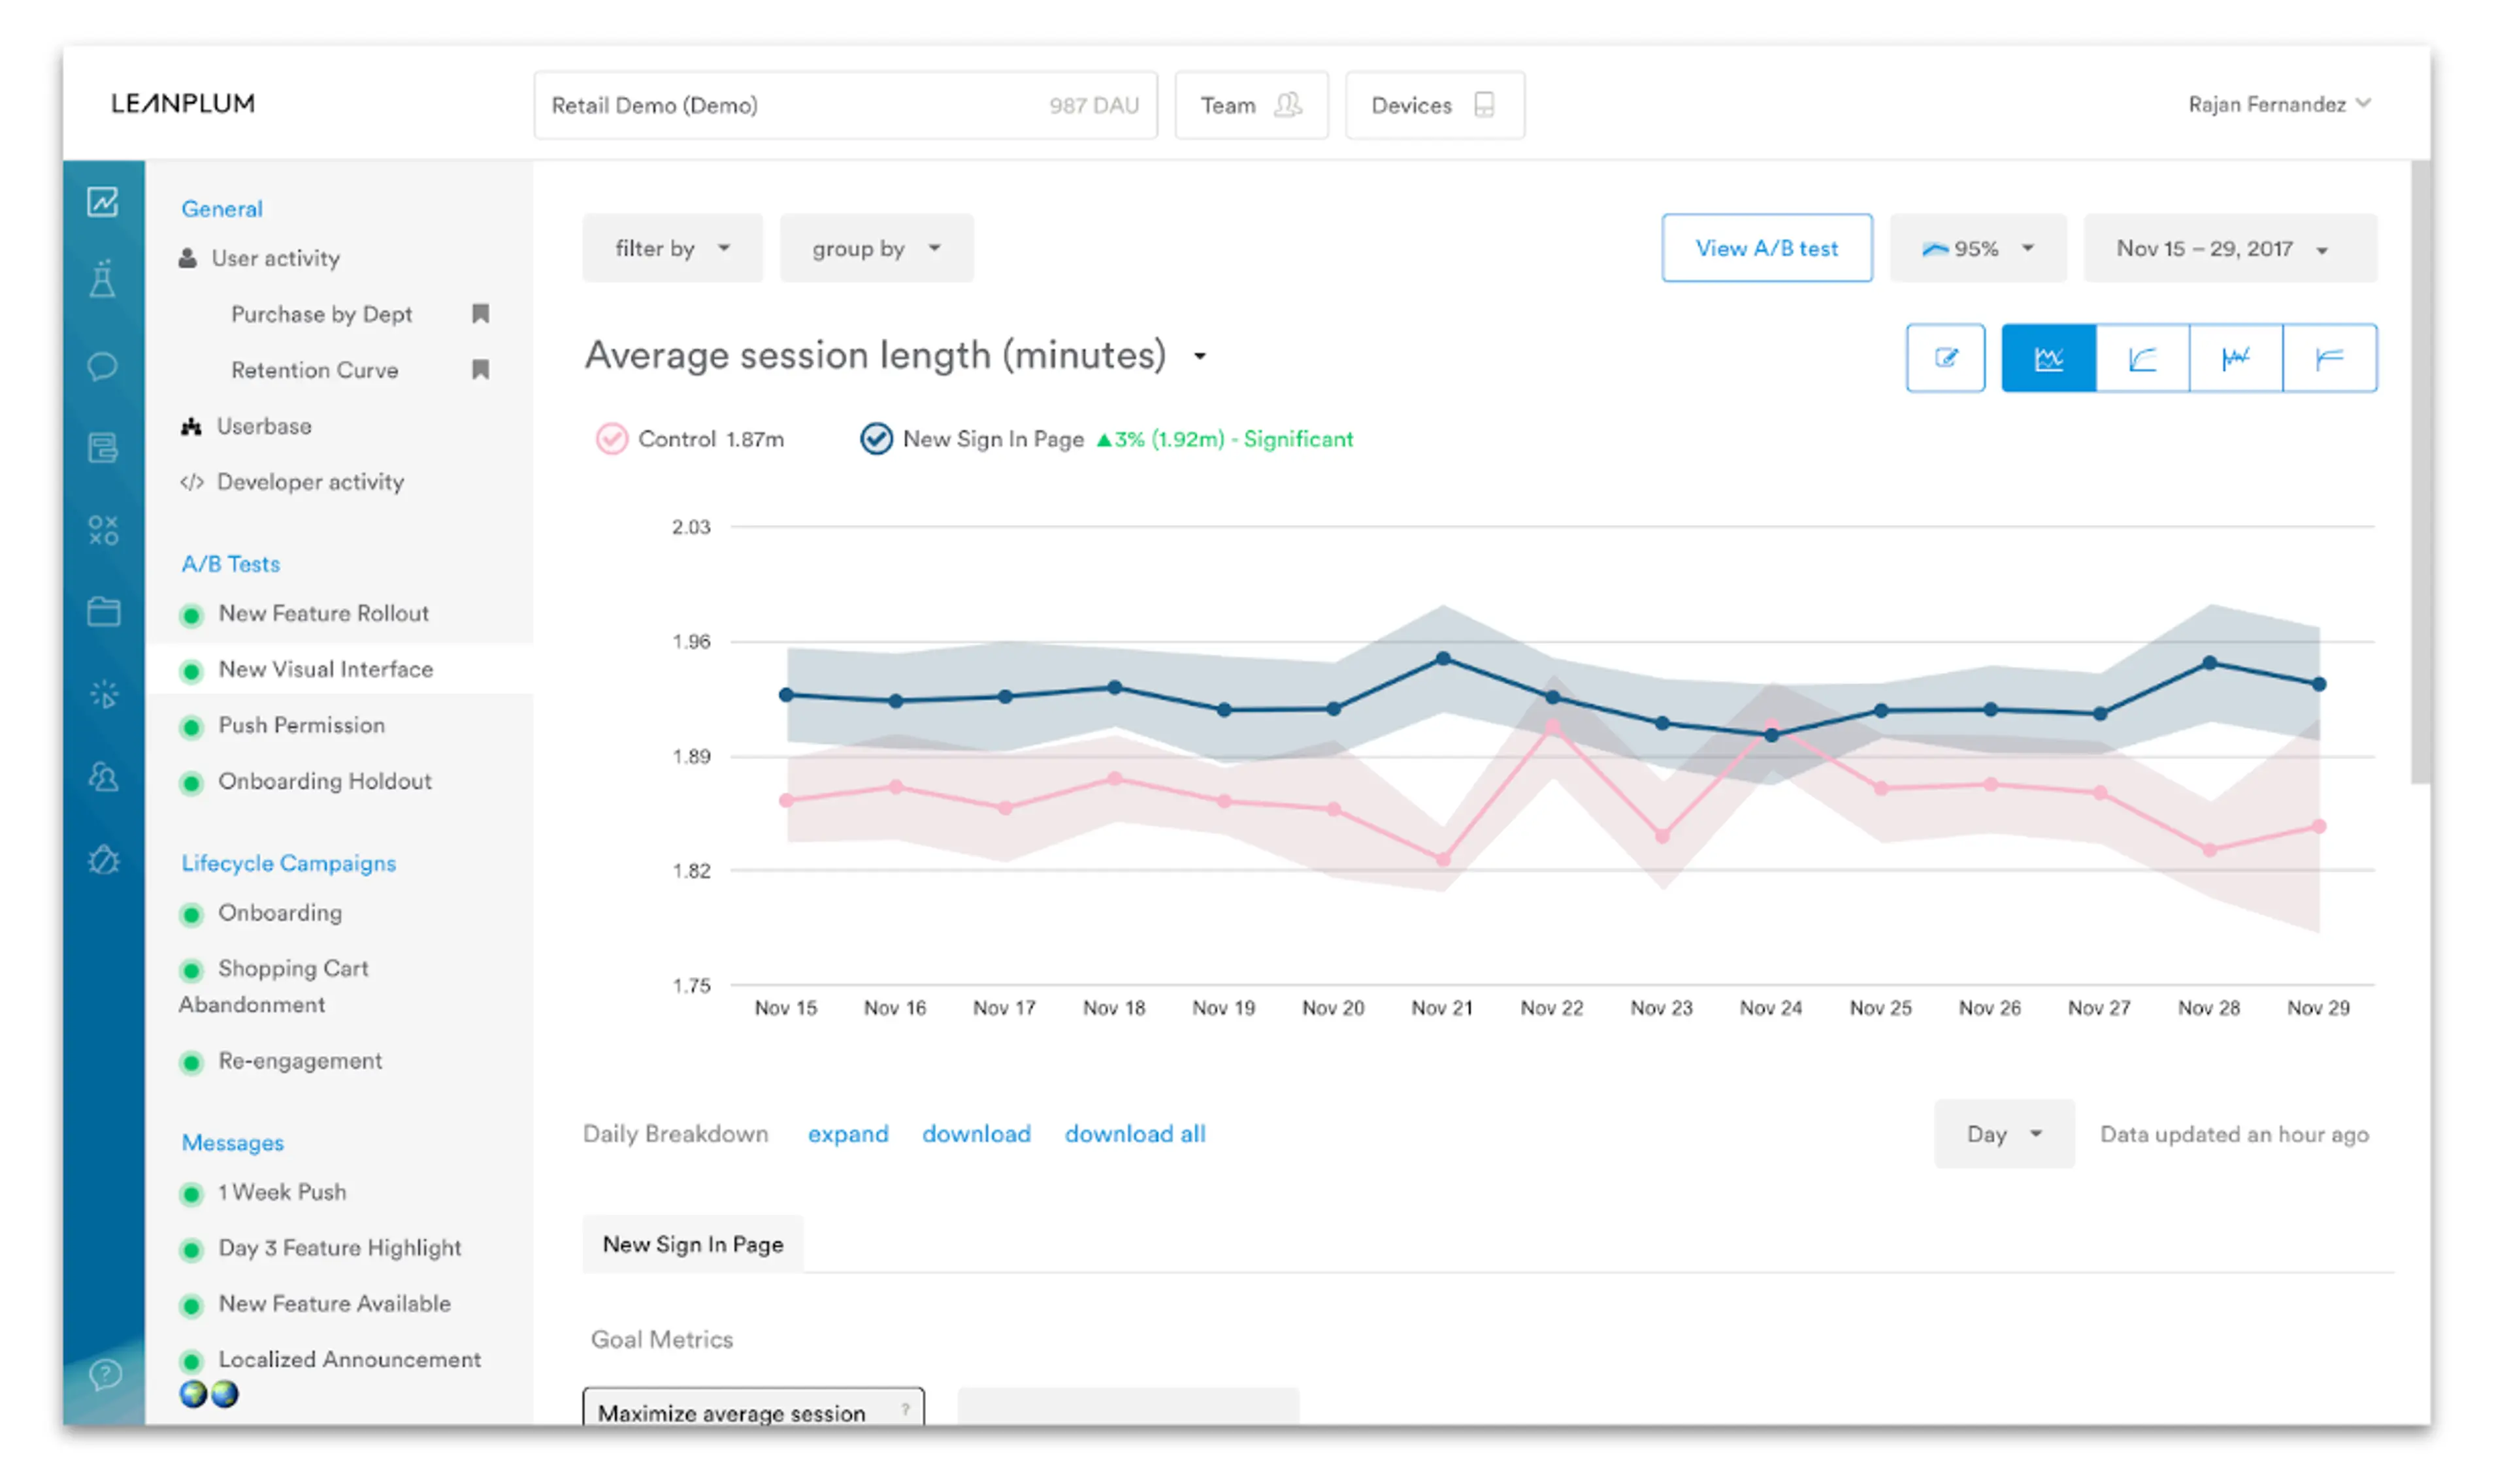Select the step chart view icon

pyautogui.click(x=2330, y=358)
